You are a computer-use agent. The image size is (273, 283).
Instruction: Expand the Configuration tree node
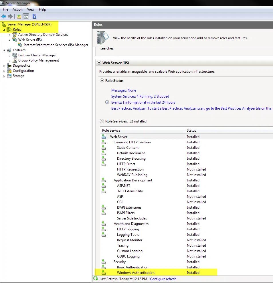(x=4, y=71)
